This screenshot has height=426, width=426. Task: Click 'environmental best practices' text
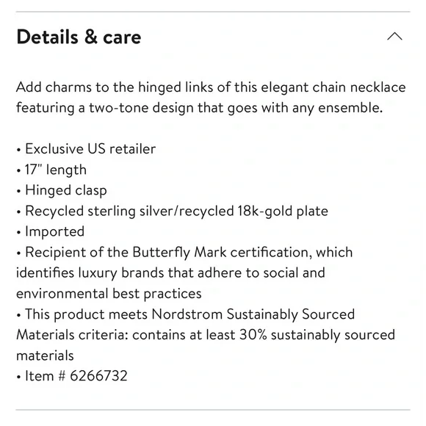pos(109,294)
